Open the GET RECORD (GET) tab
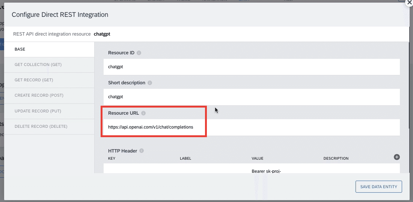Image resolution: width=413 pixels, height=202 pixels. [49, 80]
